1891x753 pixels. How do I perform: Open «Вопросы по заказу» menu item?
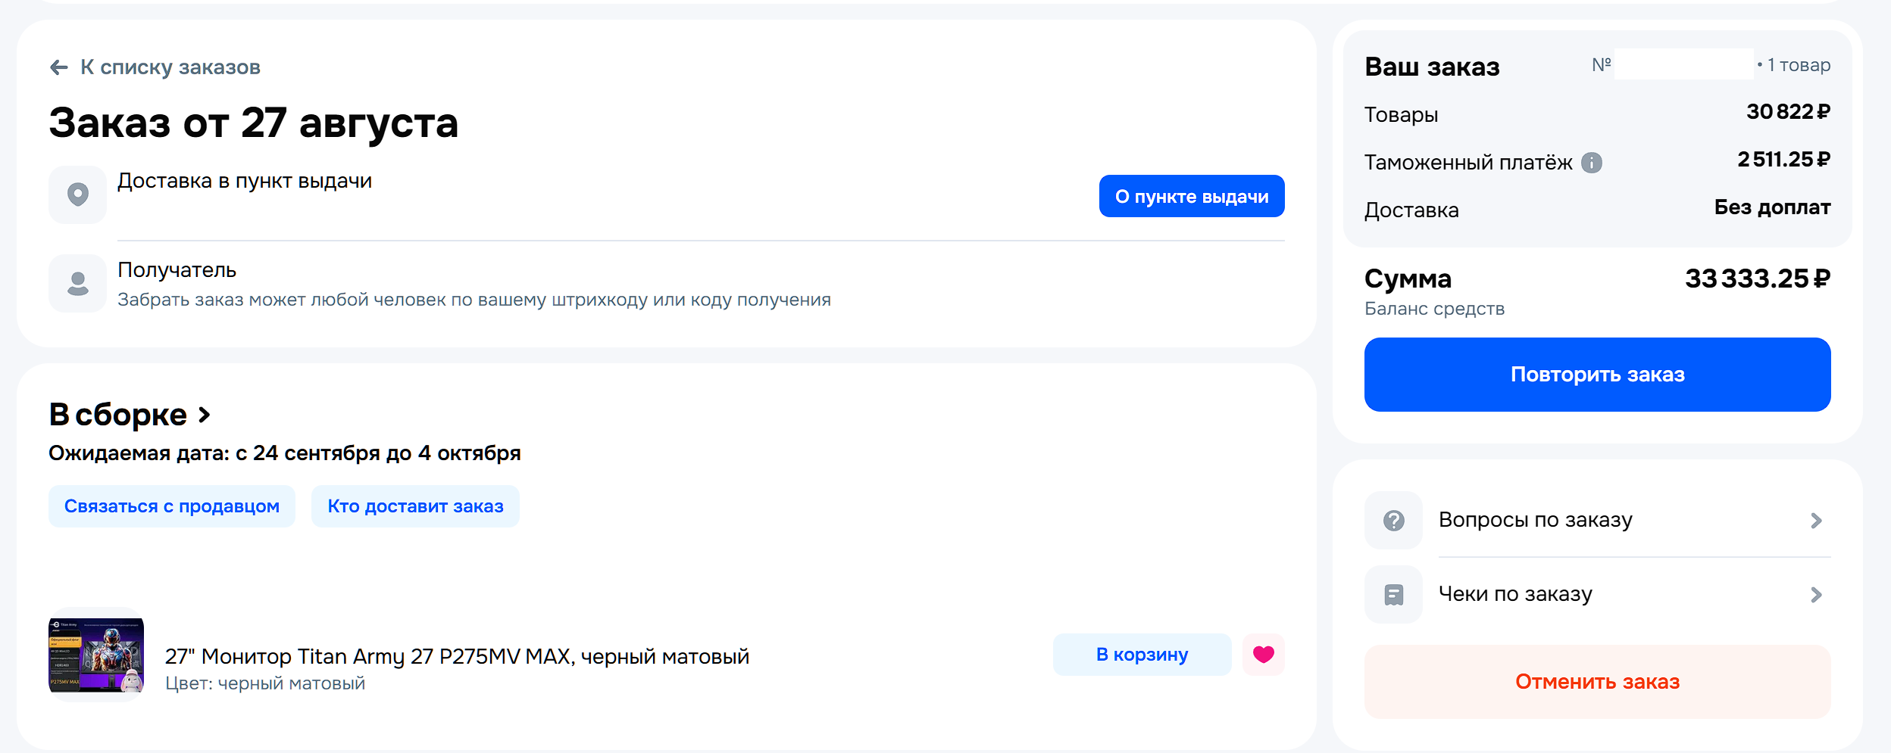click(1598, 520)
